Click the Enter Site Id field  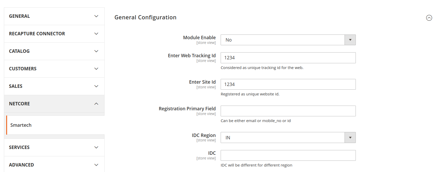tap(288, 84)
